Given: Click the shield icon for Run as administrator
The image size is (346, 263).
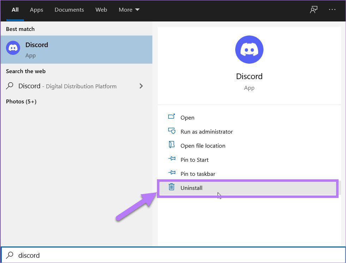Looking at the screenshot, I should click(171, 131).
